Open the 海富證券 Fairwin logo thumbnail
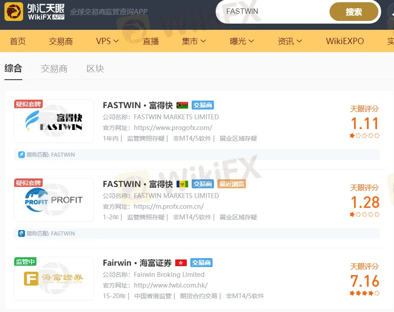 click(x=54, y=279)
